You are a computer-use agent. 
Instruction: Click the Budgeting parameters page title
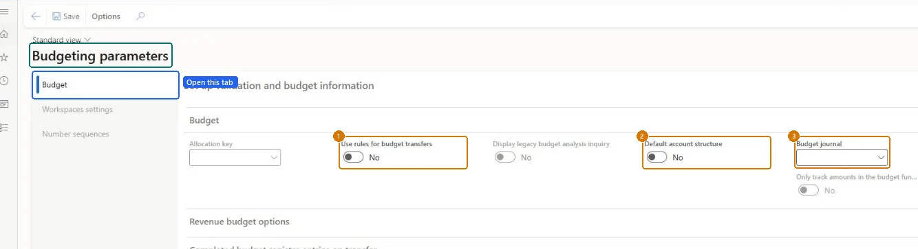[x=100, y=56]
